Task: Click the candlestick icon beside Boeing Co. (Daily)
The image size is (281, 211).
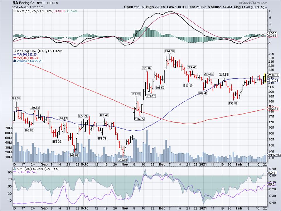Action: (x=15, y=51)
